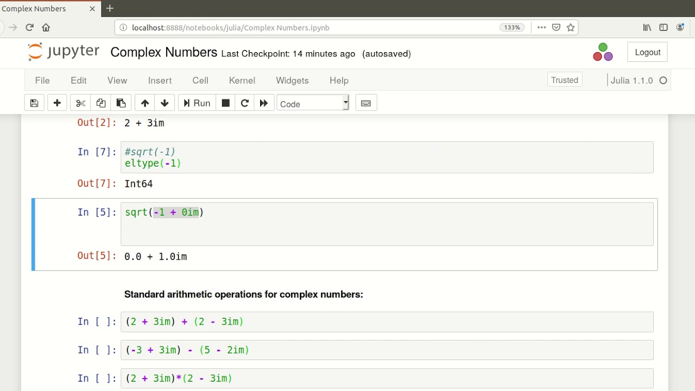Select the (-3 + 3im) - (5 - 2im) cell
The width and height of the screenshot is (695, 391).
tap(387, 350)
